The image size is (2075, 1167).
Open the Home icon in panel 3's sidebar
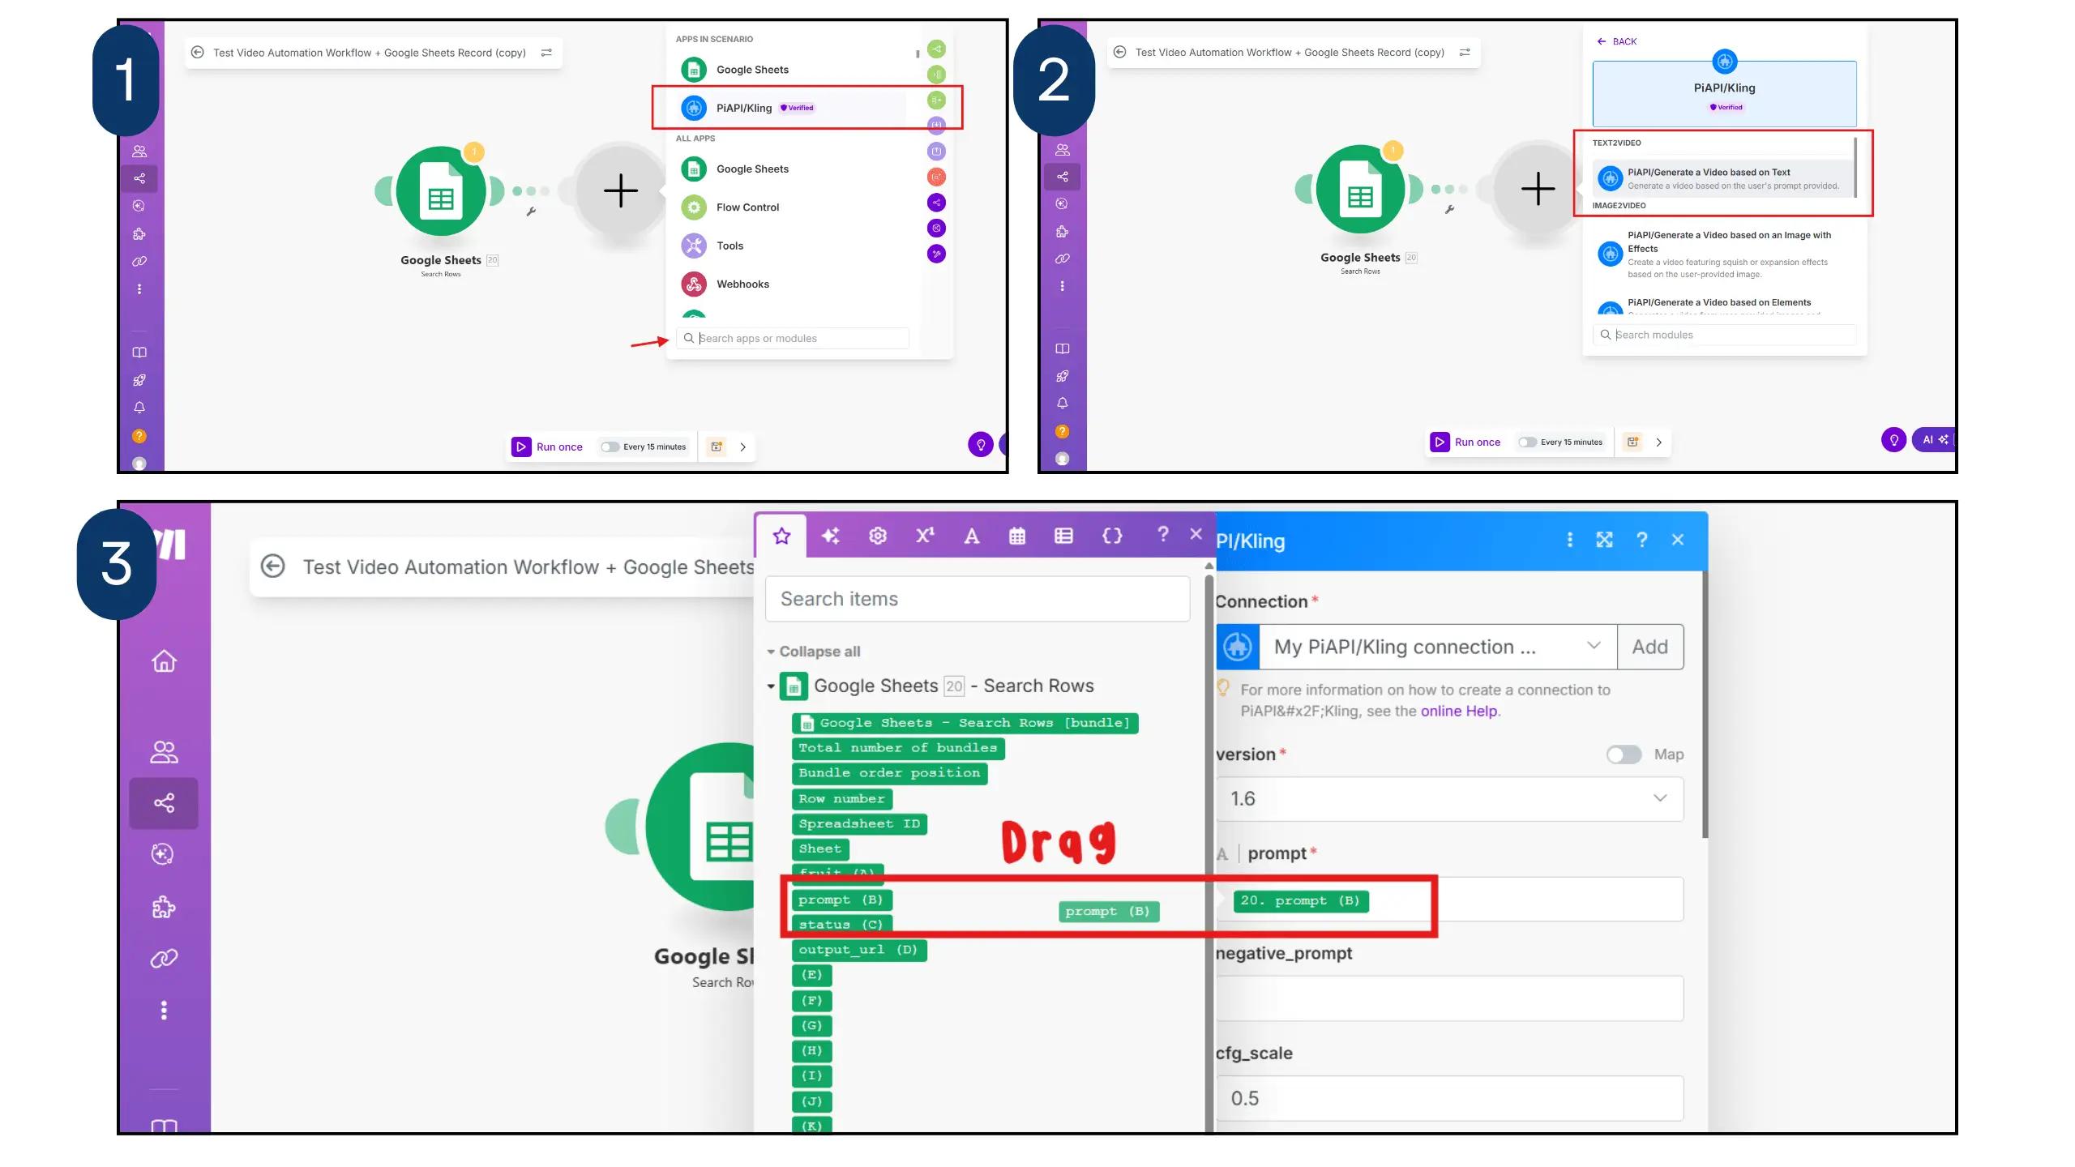pyautogui.click(x=164, y=661)
